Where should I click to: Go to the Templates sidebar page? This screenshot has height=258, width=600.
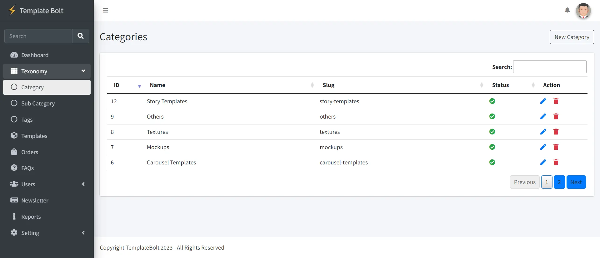[x=34, y=136]
